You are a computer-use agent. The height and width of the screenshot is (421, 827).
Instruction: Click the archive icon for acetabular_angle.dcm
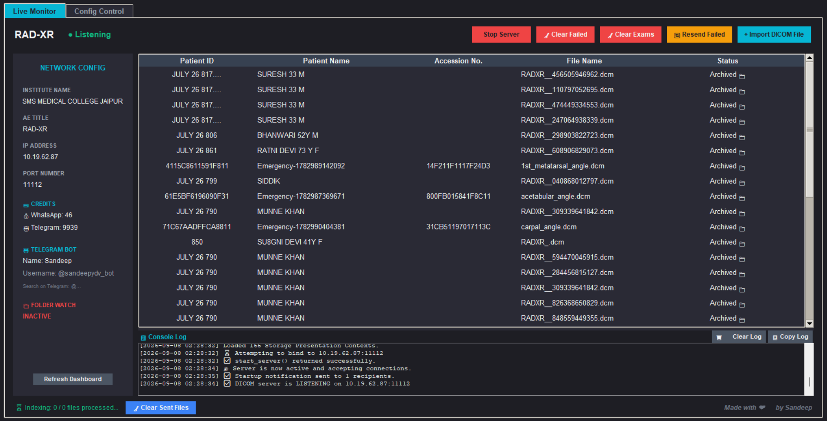tap(742, 199)
